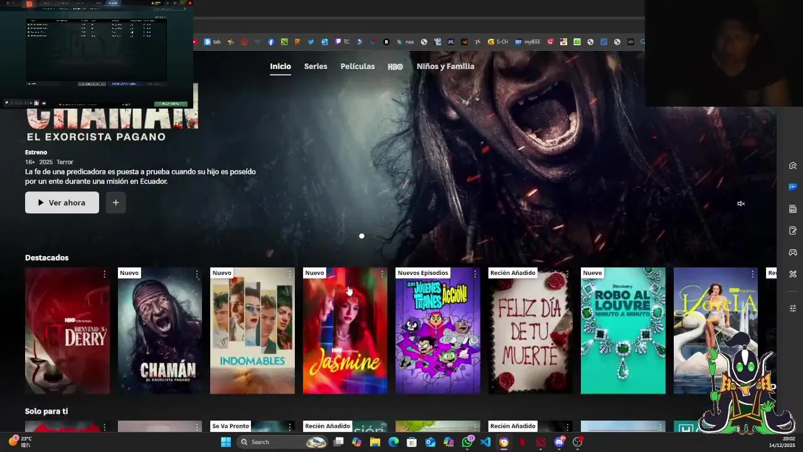Click the 'Estreno' label
Viewport: 803px width, 452px height.
[x=36, y=152]
